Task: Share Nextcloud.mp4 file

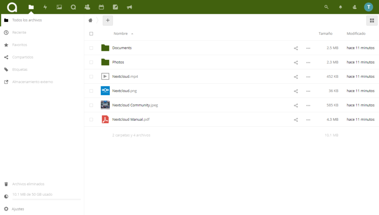Action: coord(296,77)
